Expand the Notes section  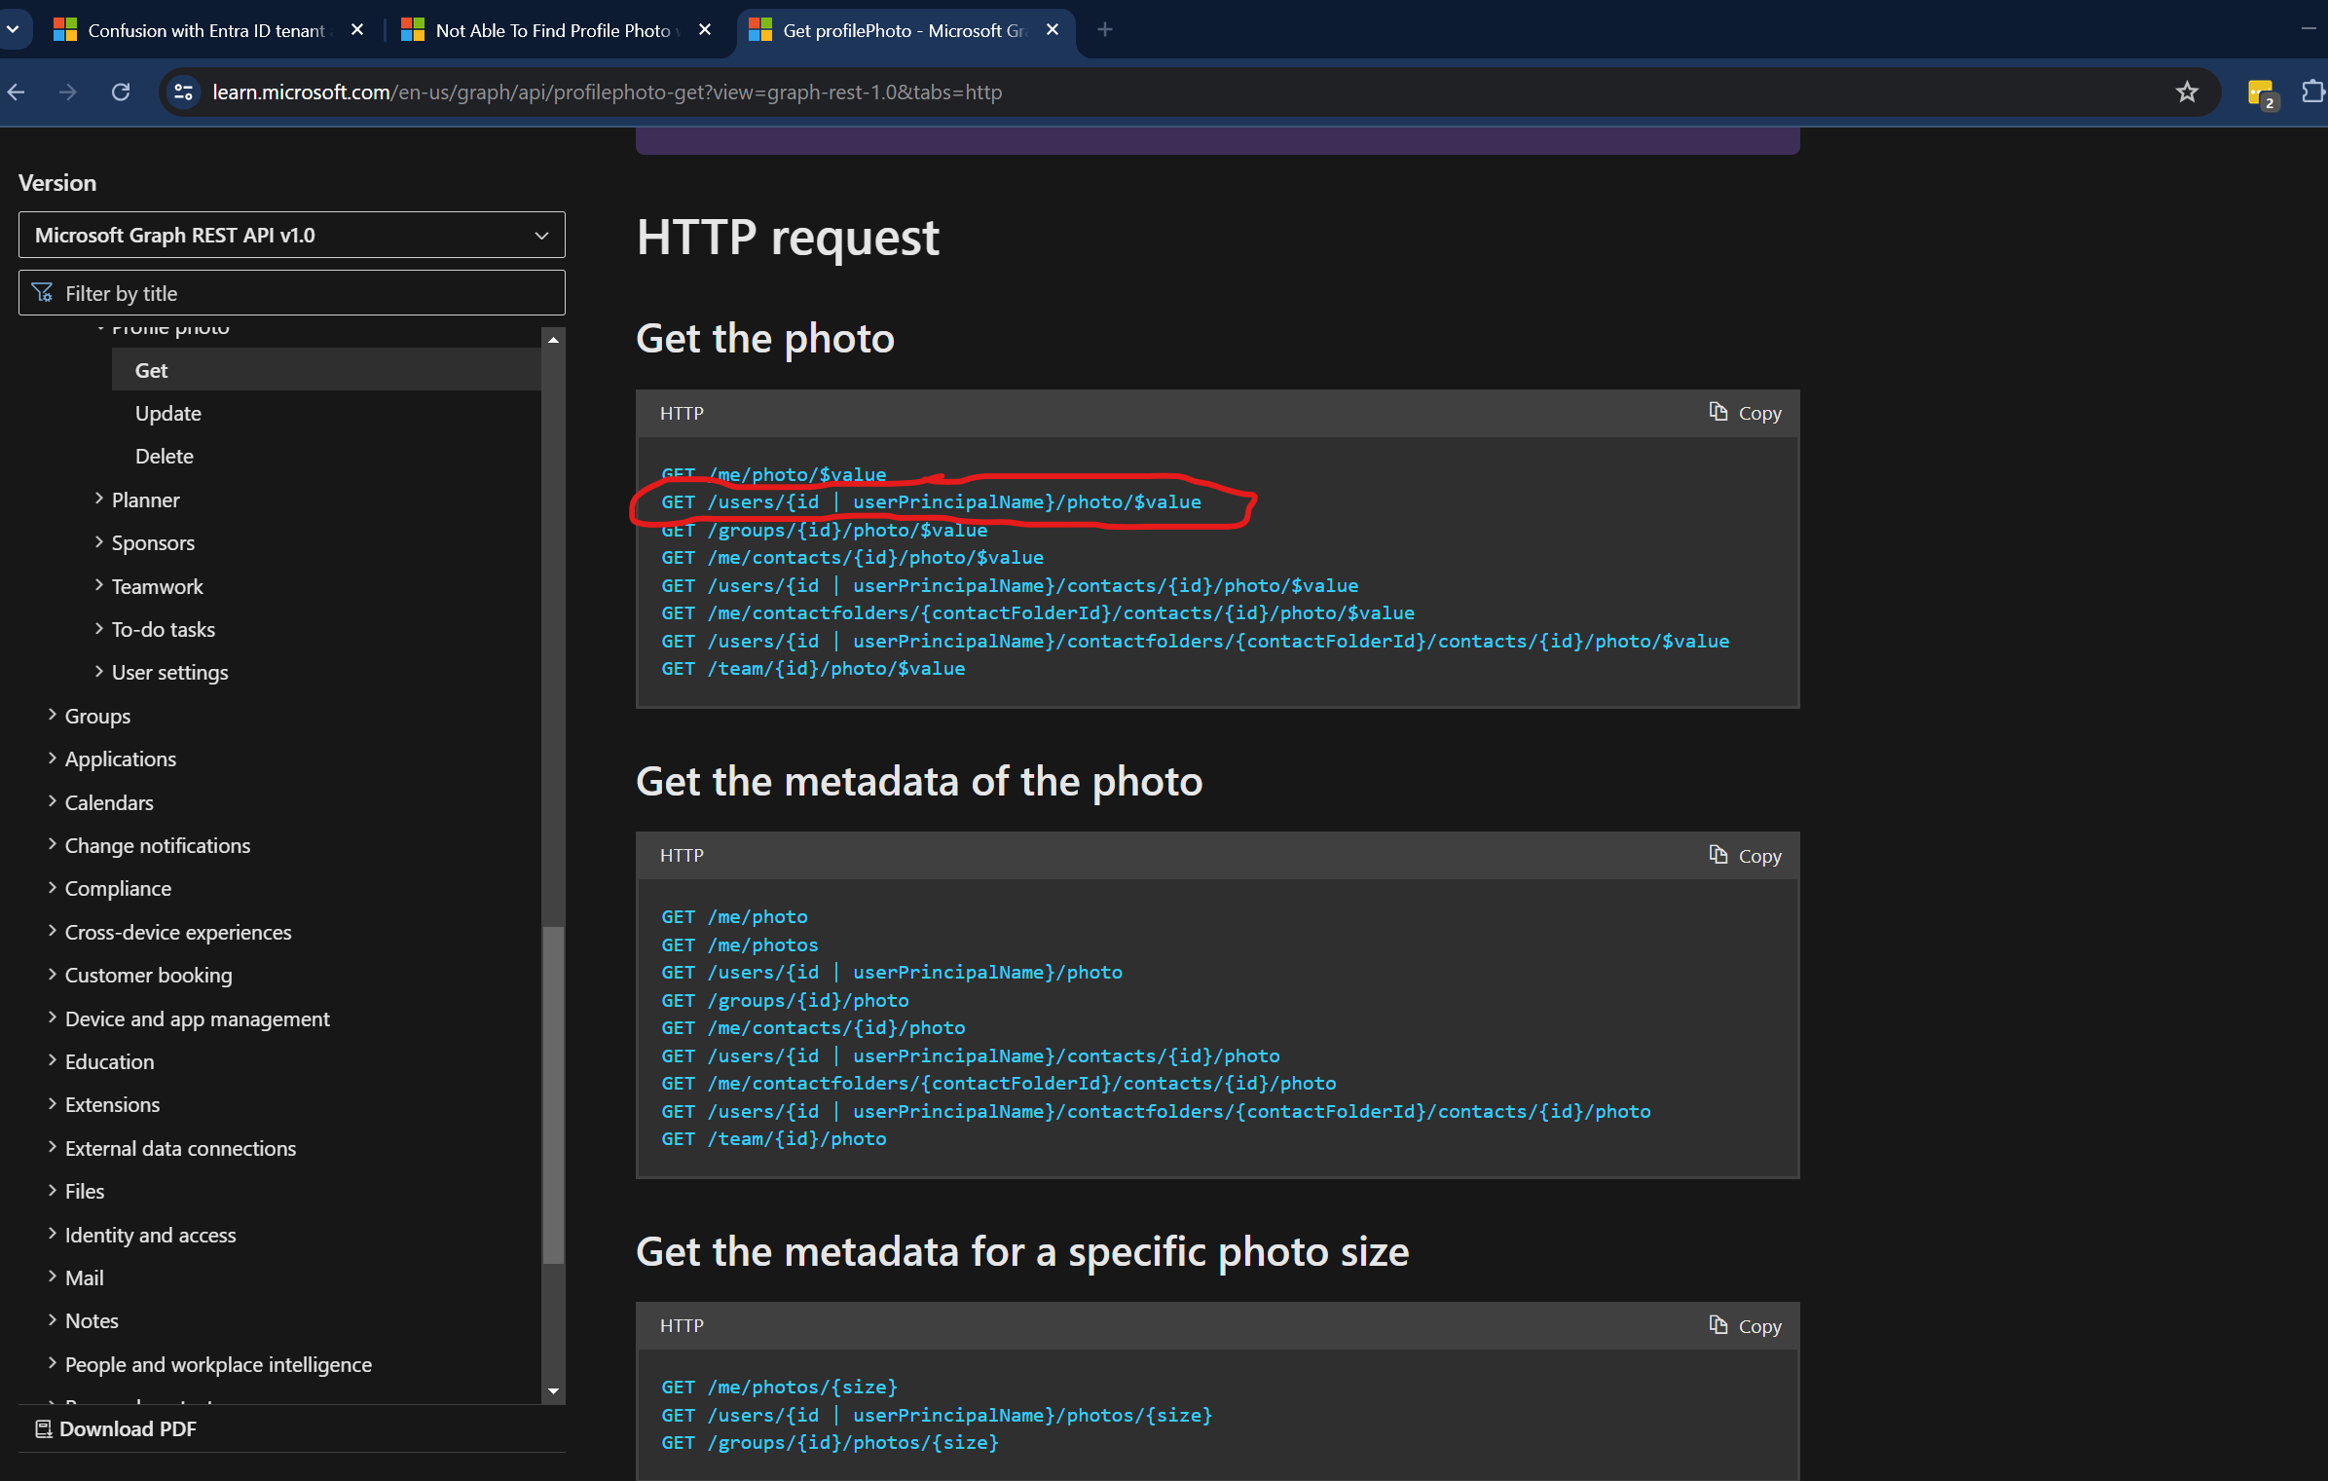[92, 1321]
